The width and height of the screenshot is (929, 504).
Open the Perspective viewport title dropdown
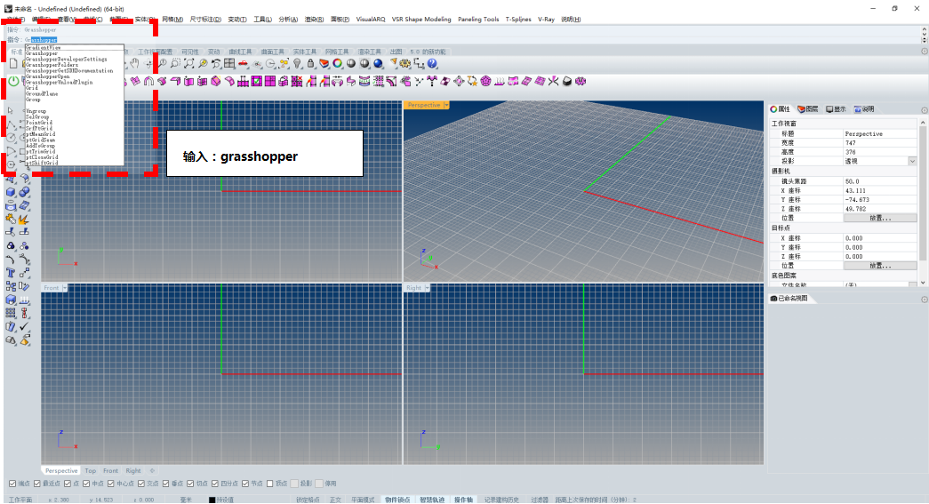click(446, 105)
